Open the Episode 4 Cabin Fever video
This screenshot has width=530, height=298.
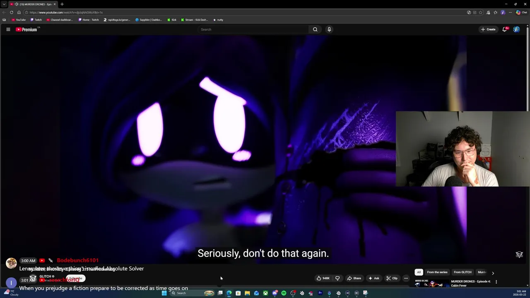click(x=471, y=284)
